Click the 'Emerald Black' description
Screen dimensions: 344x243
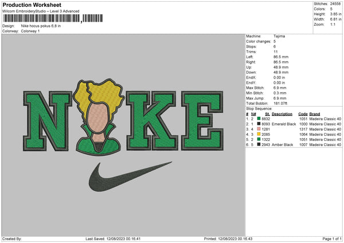point(284,124)
